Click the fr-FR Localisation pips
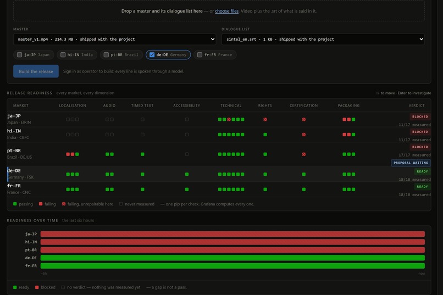The height and width of the screenshot is (295, 443). 73,190
